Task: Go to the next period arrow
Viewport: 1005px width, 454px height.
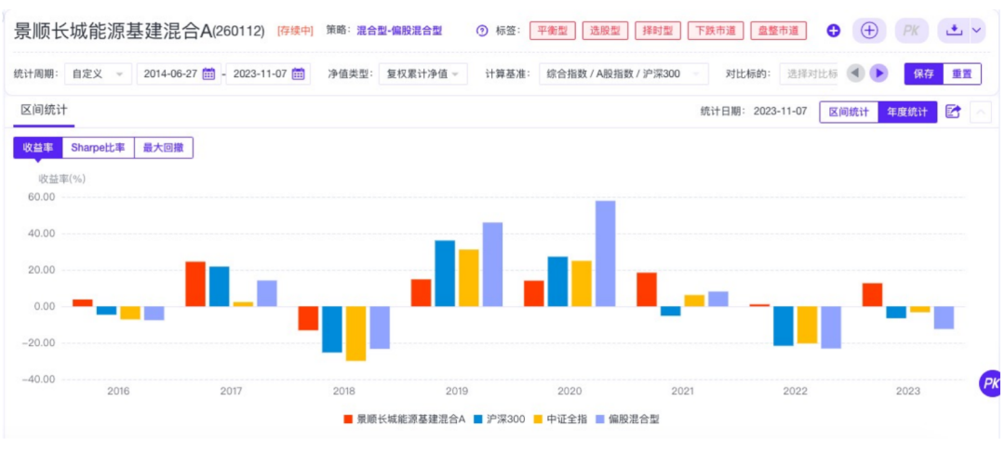Action: (x=879, y=73)
